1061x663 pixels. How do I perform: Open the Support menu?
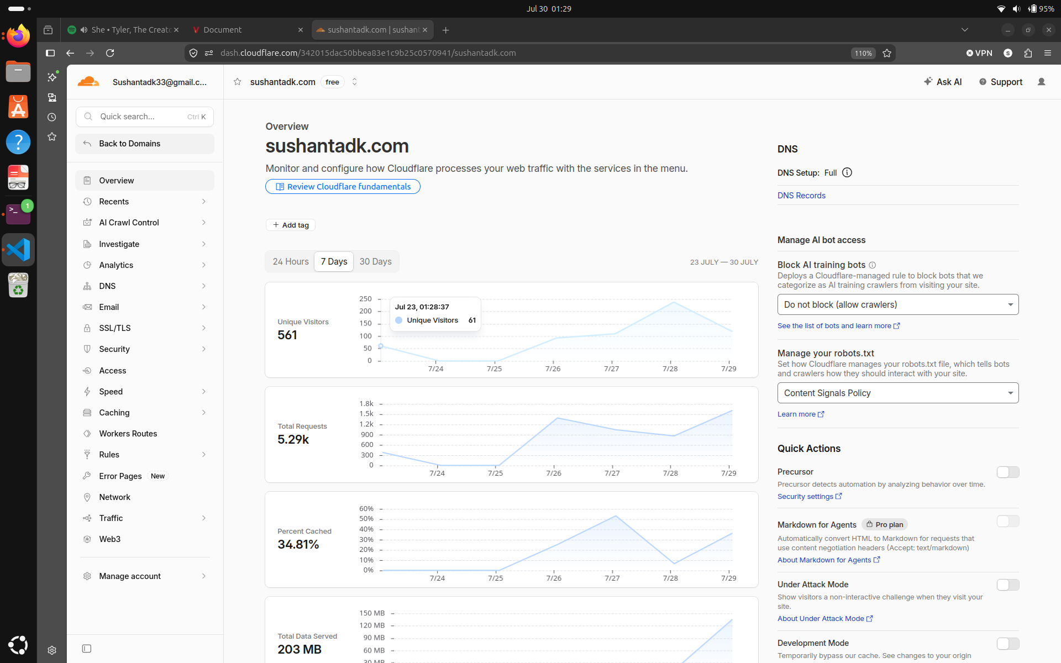(x=1001, y=82)
